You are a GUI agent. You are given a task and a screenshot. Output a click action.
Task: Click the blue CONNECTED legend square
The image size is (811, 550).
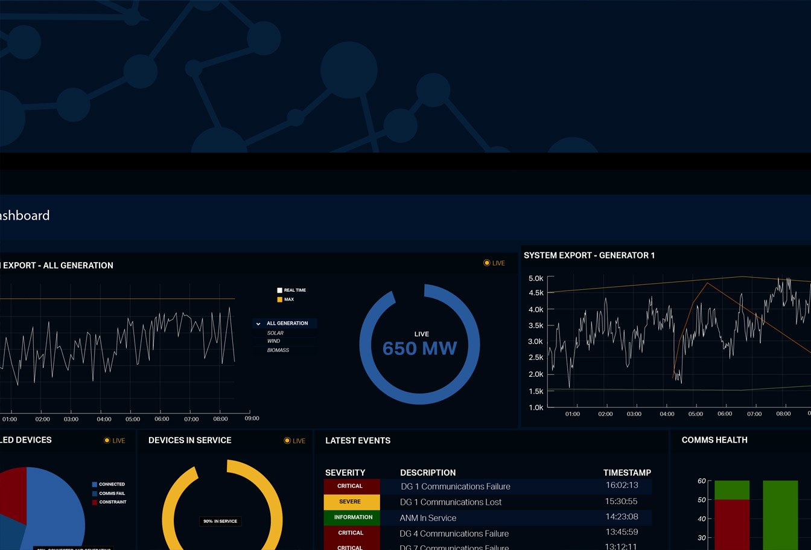[95, 484]
